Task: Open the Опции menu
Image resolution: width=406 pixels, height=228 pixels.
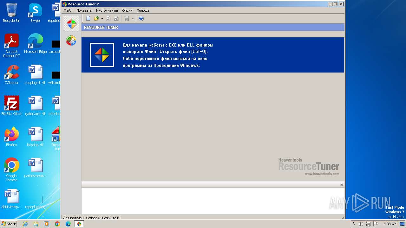Action: tap(127, 10)
